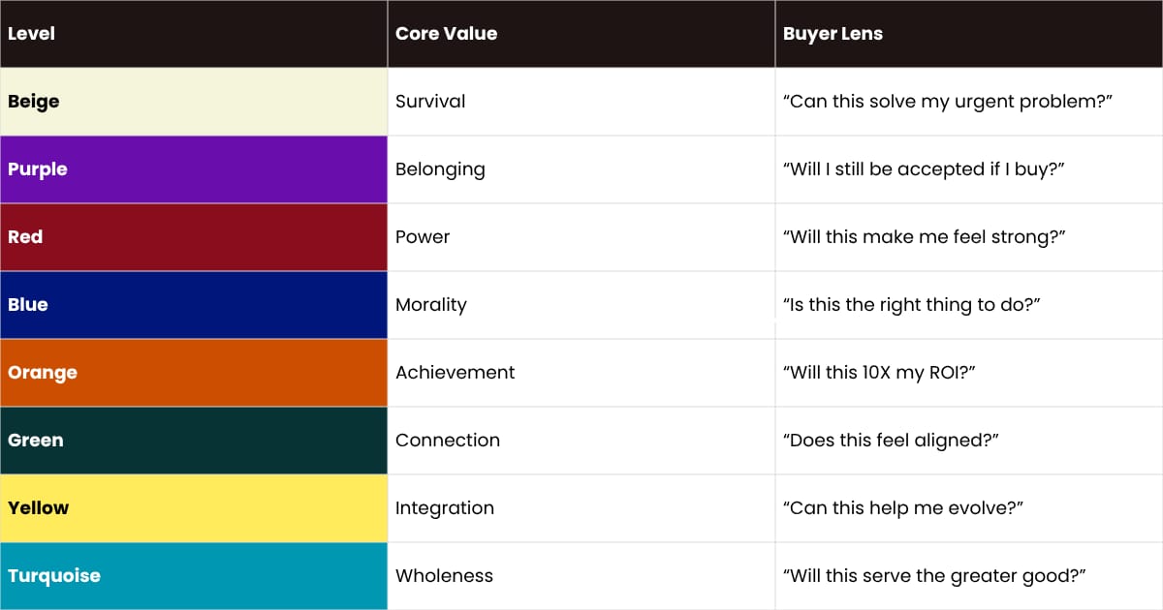Select the Survival core value cell
Viewport: 1163px width, 610px height.
click(581, 102)
